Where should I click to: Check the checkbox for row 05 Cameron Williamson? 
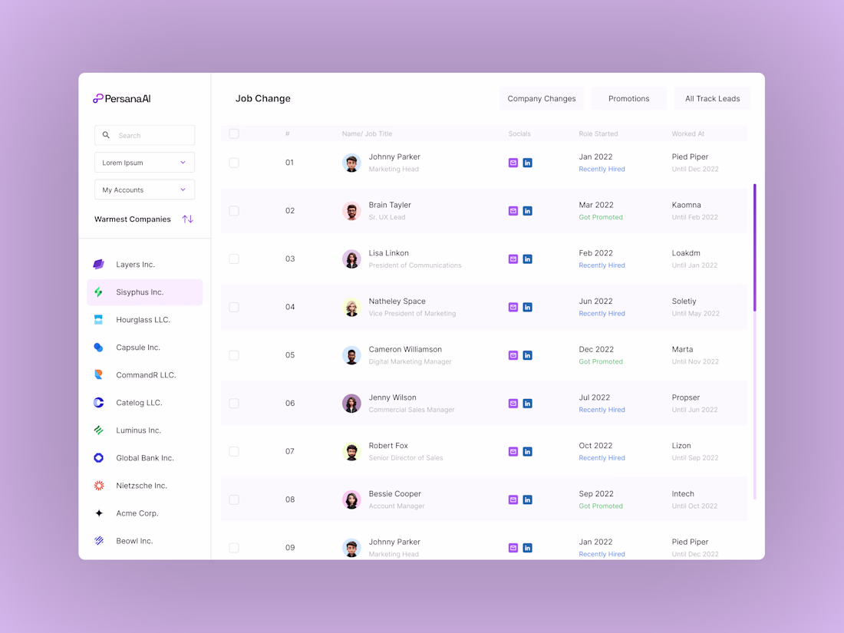[233, 355]
